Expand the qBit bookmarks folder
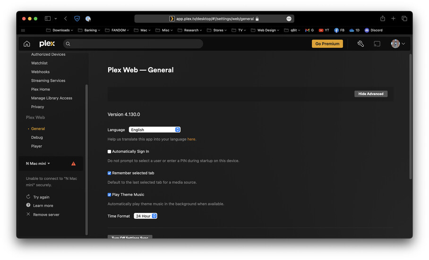Viewport: 429px width, 260px height. coord(292,30)
